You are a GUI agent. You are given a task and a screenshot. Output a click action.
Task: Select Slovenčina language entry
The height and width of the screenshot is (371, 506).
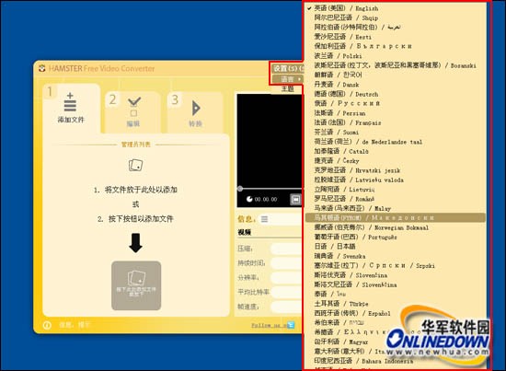pyautogui.click(x=396, y=275)
